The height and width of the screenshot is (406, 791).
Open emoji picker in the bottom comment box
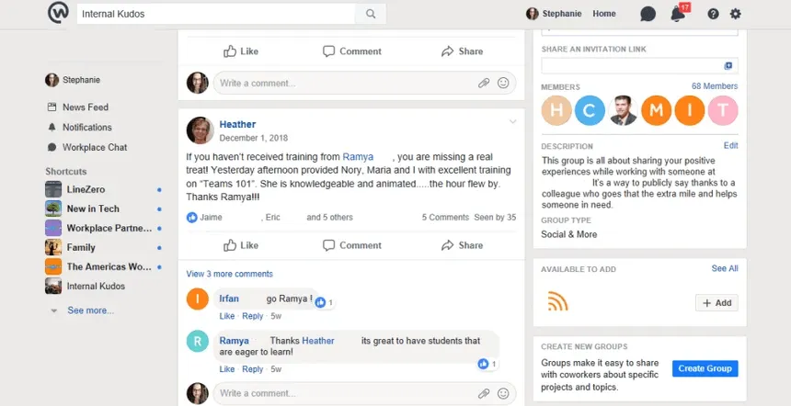pyautogui.click(x=503, y=393)
